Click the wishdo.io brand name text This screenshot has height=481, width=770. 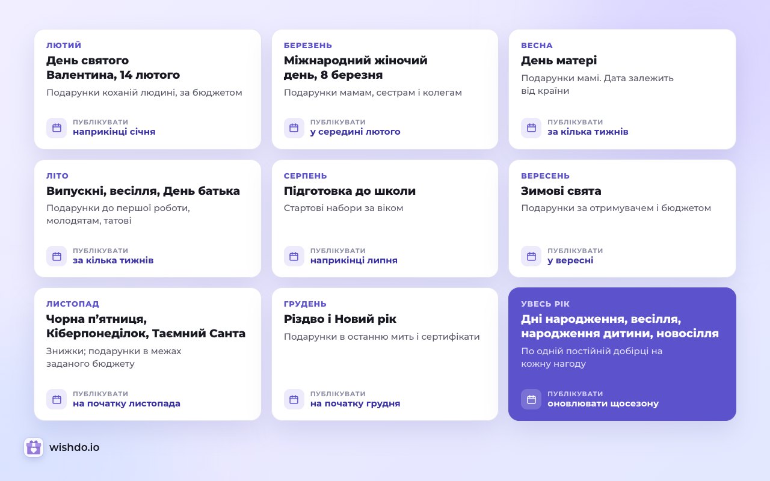[x=75, y=447]
